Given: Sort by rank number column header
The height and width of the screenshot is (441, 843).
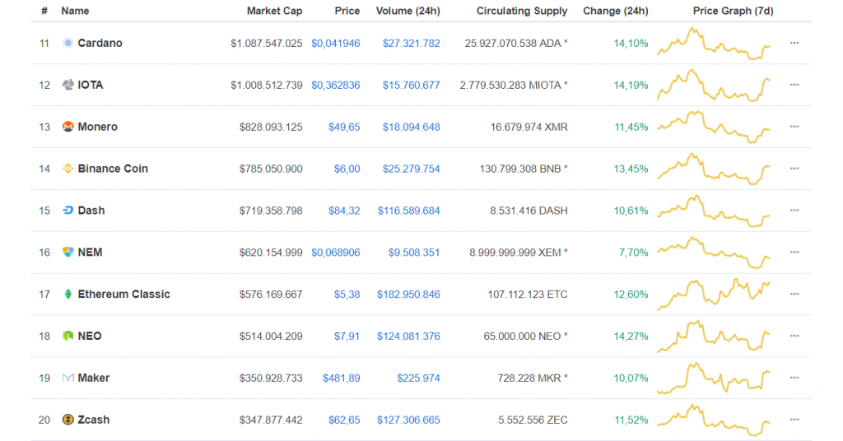Looking at the screenshot, I should click(44, 11).
